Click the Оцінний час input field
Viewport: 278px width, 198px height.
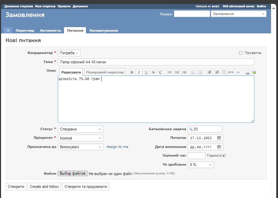[x=196, y=156]
